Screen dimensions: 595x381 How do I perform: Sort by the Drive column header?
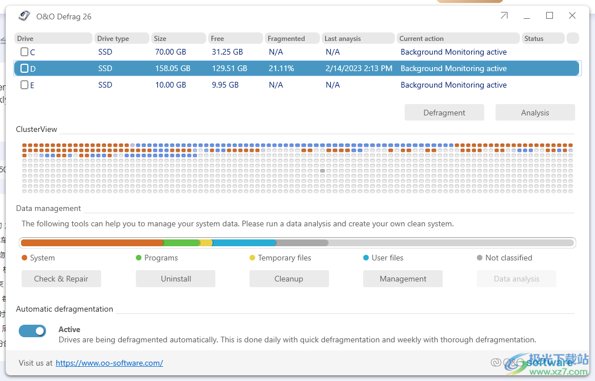point(53,38)
